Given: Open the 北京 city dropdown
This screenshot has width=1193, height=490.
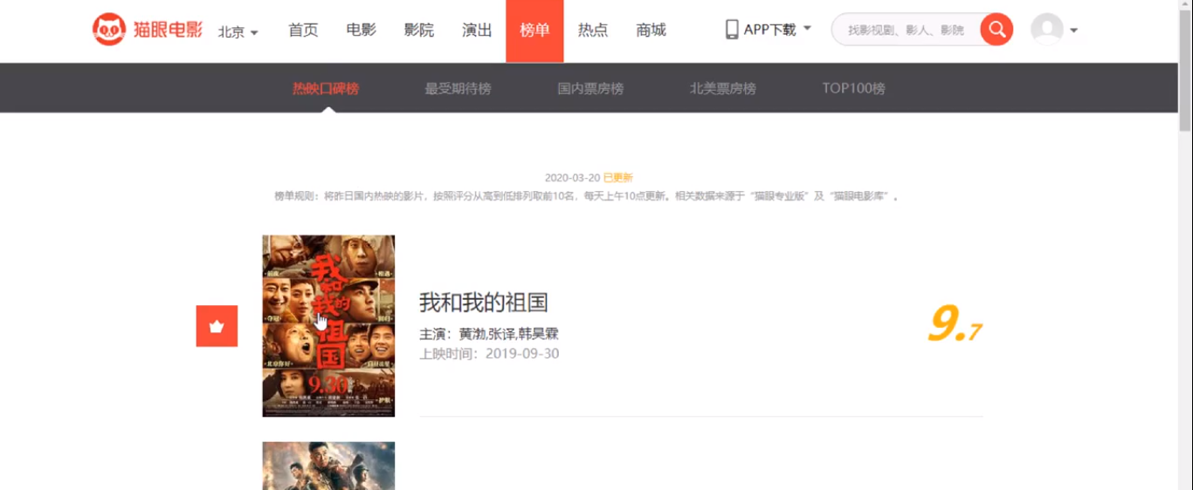Looking at the screenshot, I should click(x=238, y=32).
